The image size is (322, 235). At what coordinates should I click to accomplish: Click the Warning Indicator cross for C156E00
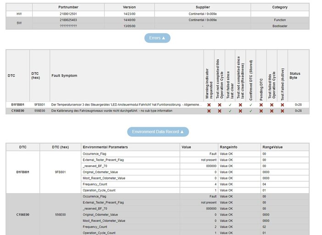pos(209,111)
